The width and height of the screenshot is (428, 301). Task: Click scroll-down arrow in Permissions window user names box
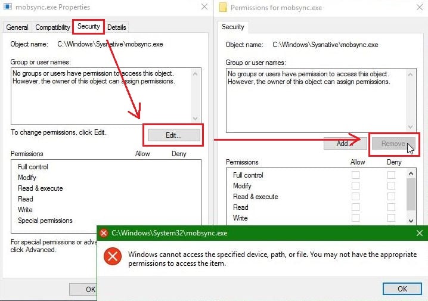(x=410, y=126)
